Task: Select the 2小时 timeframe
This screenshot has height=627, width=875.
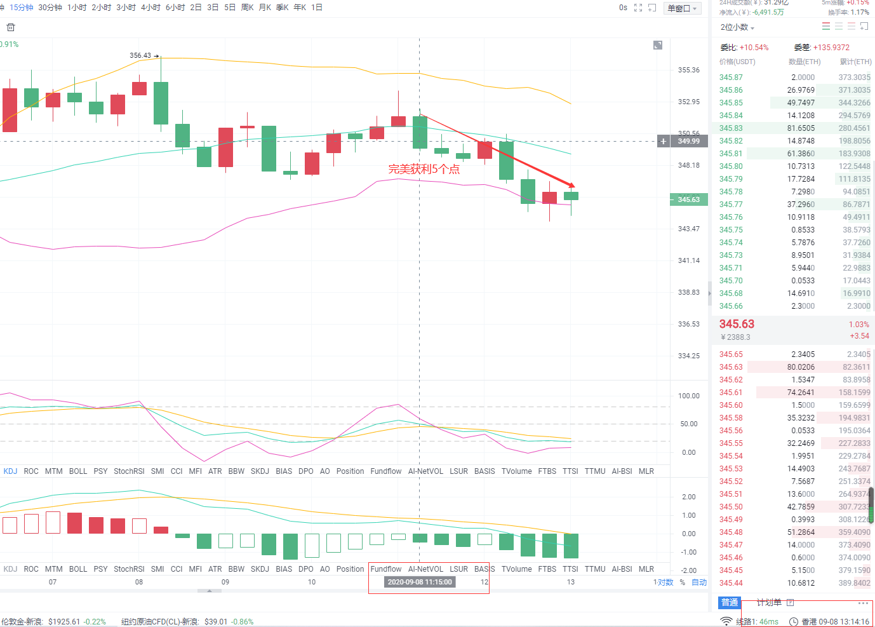Action: tap(102, 8)
